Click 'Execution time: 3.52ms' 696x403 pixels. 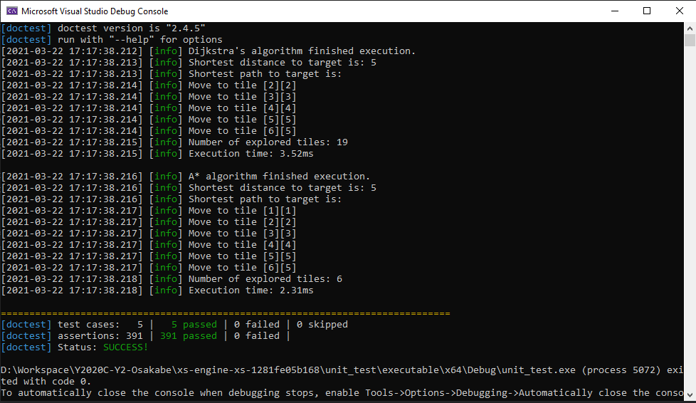(251, 154)
